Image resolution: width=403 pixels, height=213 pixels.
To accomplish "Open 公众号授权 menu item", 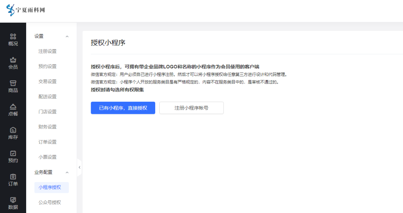I will [x=50, y=203].
